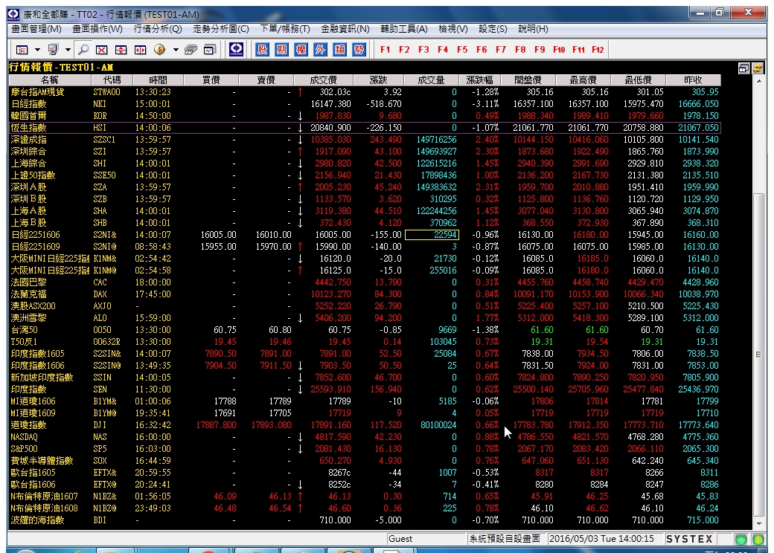Select the 道瓊指數 row

tap(365, 425)
